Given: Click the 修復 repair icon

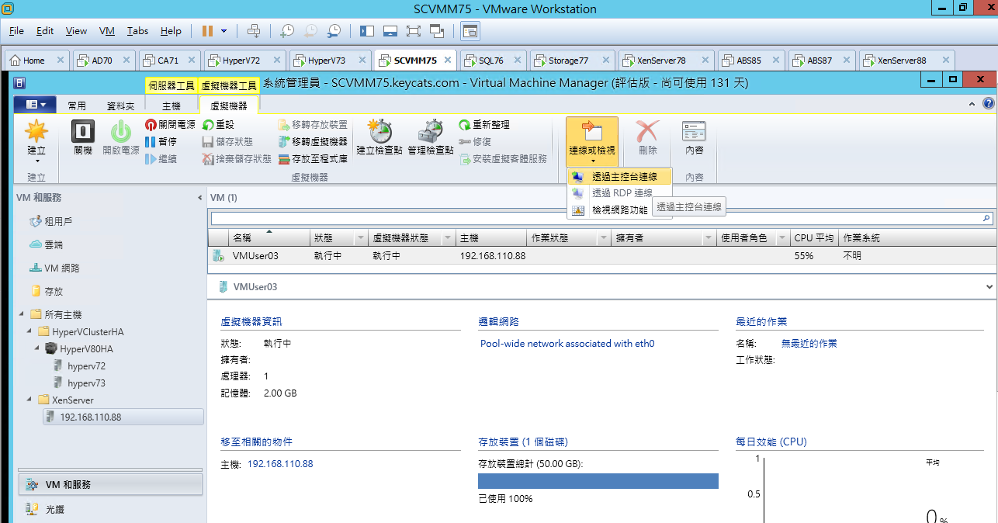Looking at the screenshot, I should tap(464, 141).
